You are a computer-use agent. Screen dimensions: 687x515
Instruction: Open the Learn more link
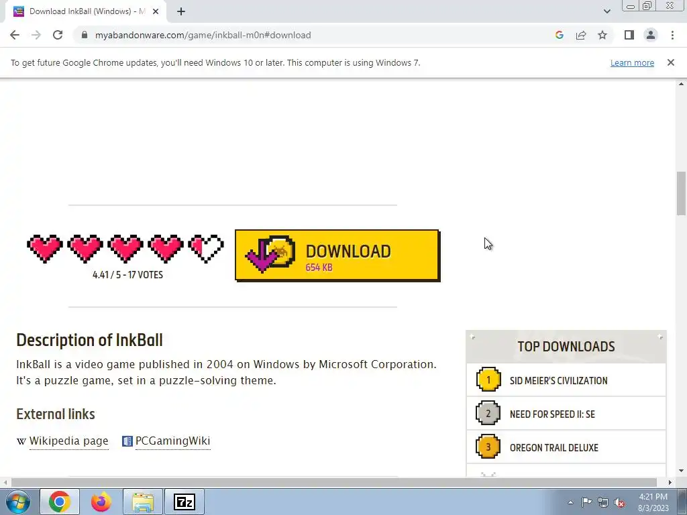(632, 62)
